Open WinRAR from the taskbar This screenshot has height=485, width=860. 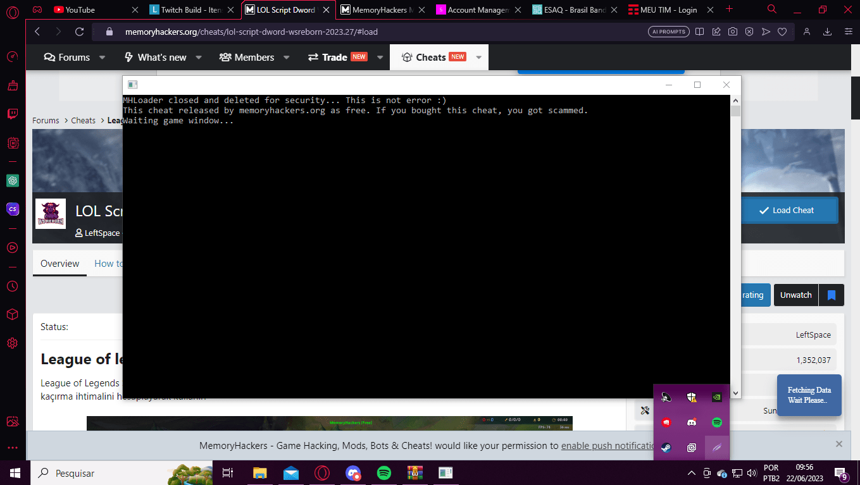(x=414, y=472)
